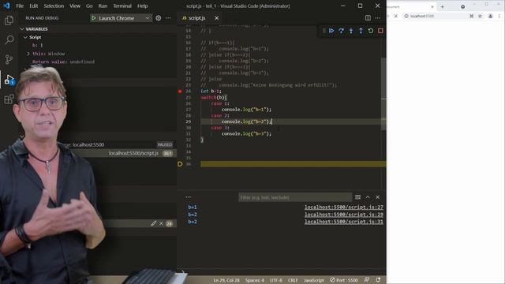Close the bottom panel
The image size is (505, 284).
377,197
